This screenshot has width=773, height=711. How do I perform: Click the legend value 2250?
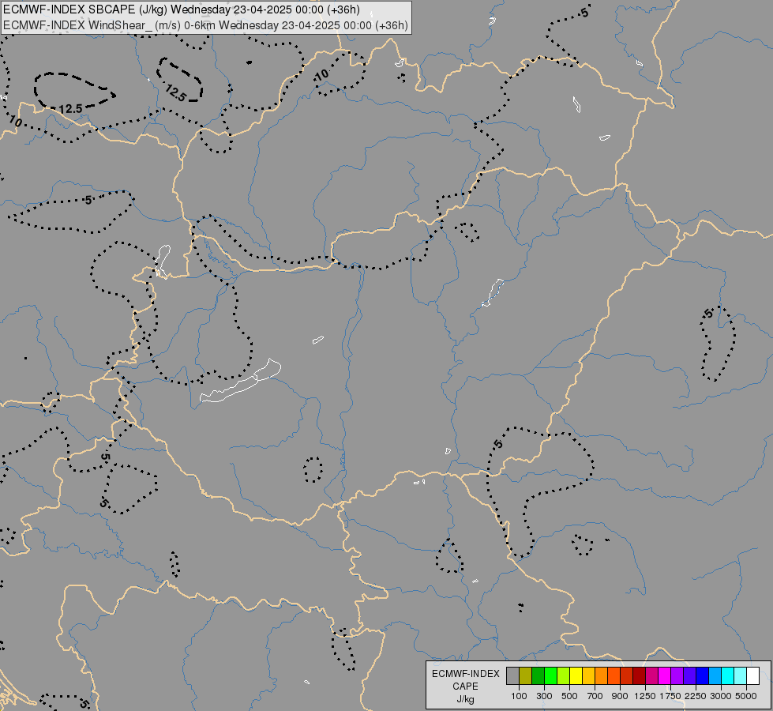[696, 696]
